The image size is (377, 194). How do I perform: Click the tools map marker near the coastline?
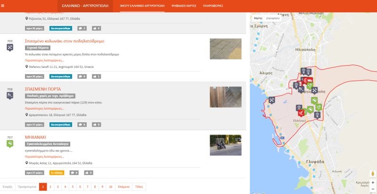click(x=272, y=100)
